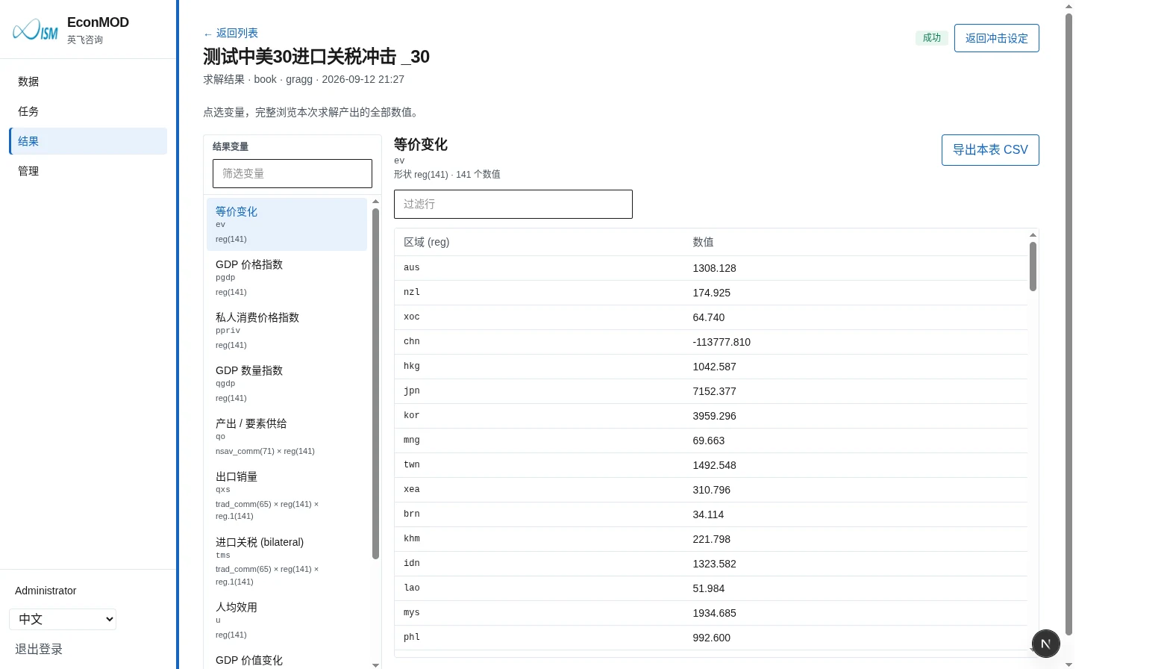Click the phl region cell
This screenshot has height=669, width=1164.
412,637
